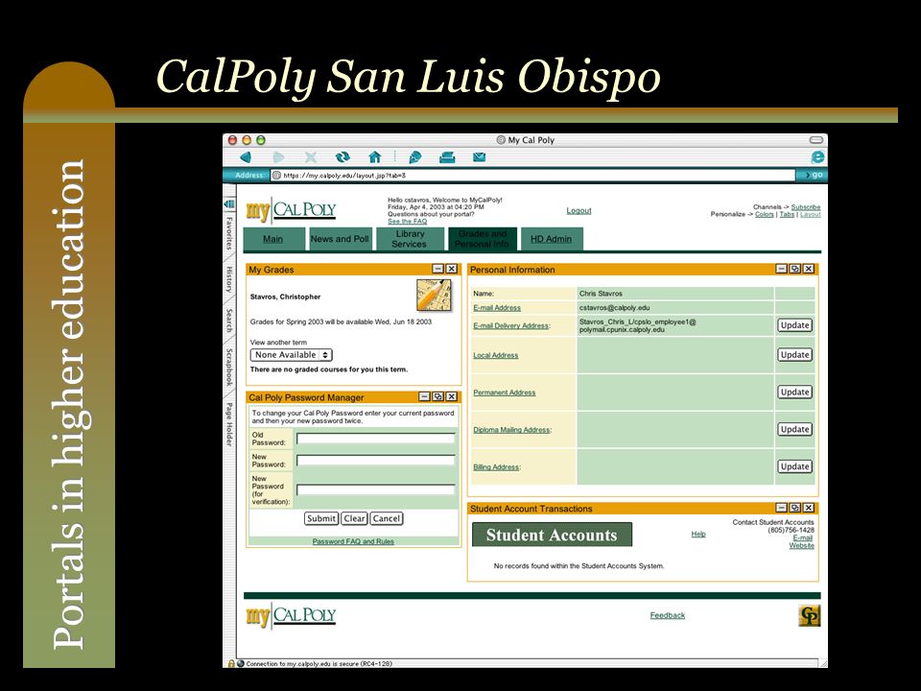Click the Print icon in toolbar
Screen dimensions: 921x691
447,156
